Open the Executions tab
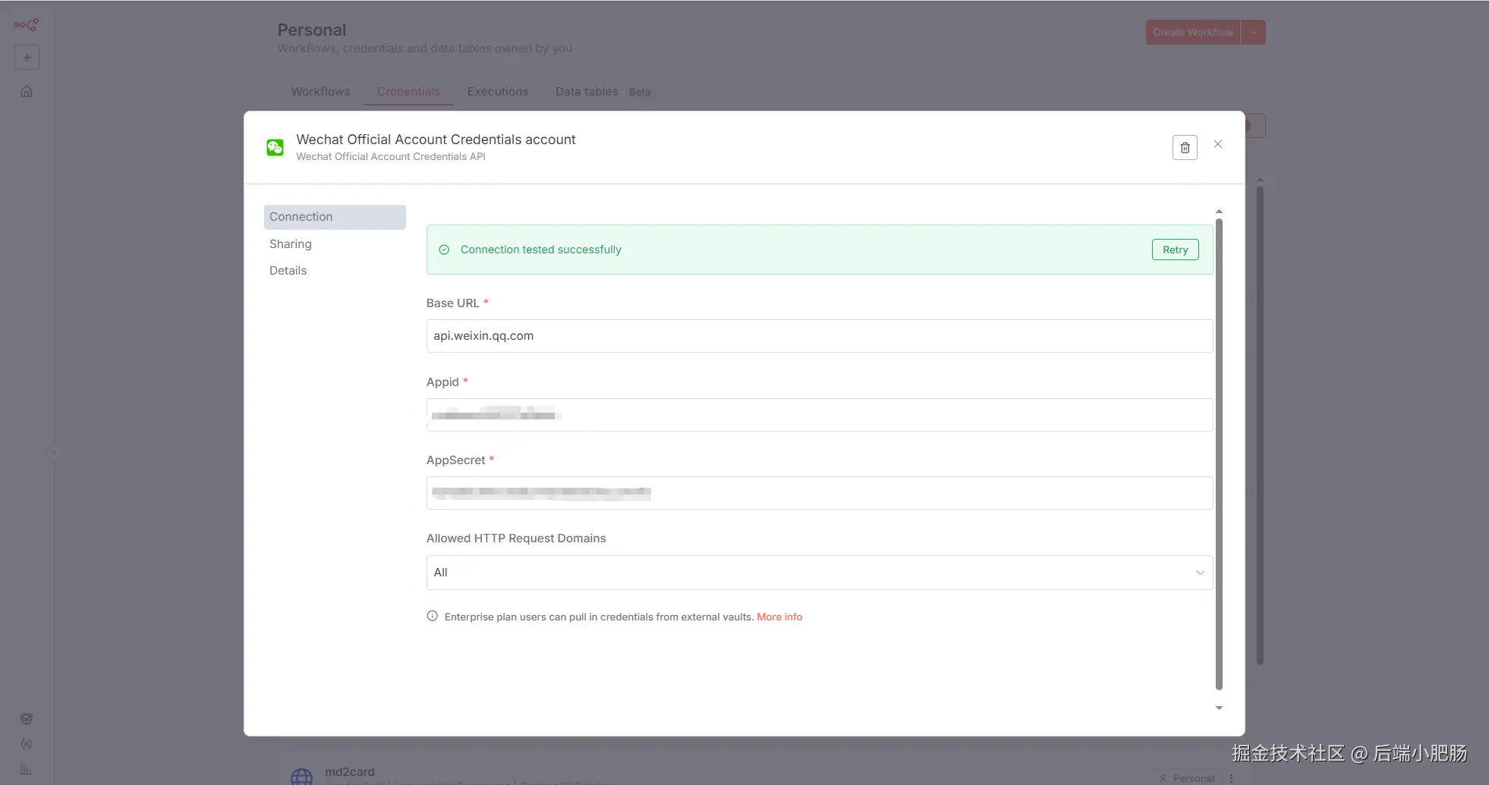This screenshot has height=785, width=1489. 498,92
